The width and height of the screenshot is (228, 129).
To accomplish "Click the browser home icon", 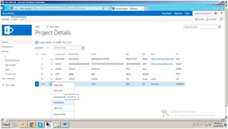I will point(214,8).
